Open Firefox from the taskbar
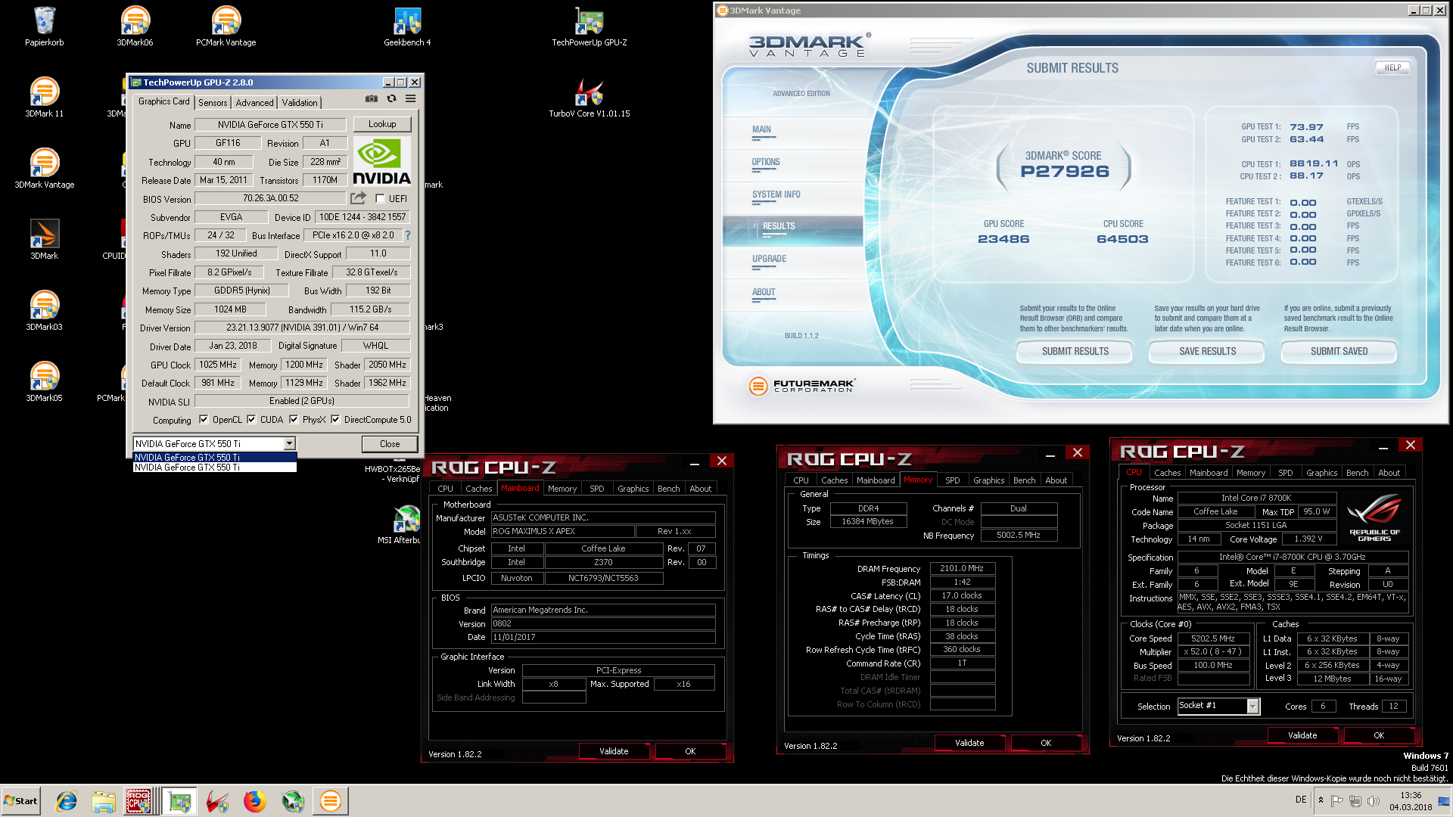Viewport: 1453px width, 817px height. pyautogui.click(x=255, y=801)
